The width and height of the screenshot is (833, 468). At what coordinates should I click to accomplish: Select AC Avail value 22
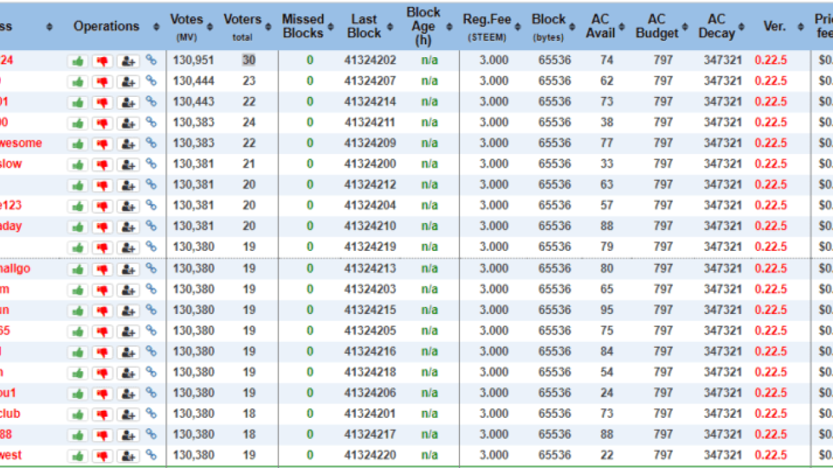click(607, 455)
